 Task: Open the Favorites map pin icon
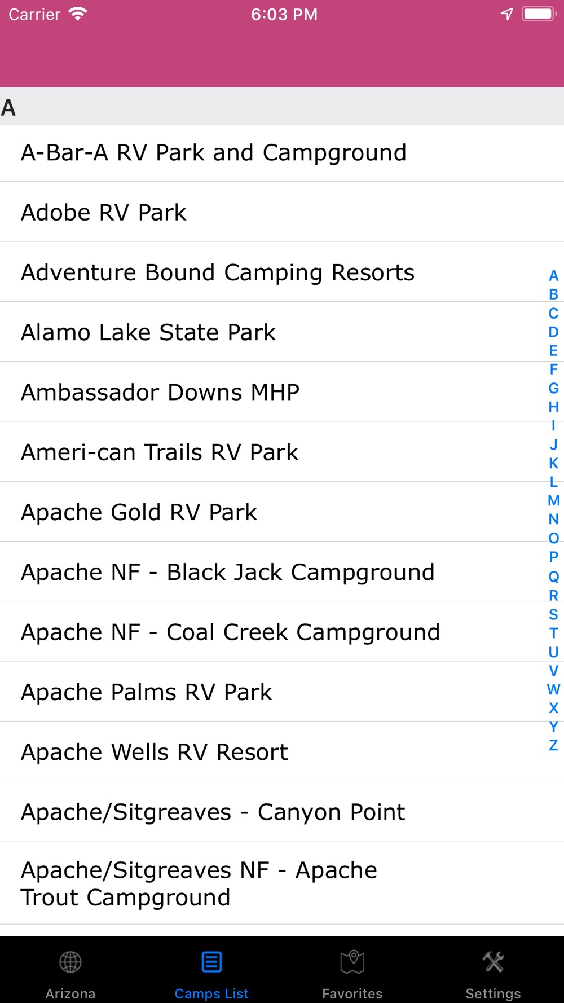click(x=352, y=962)
